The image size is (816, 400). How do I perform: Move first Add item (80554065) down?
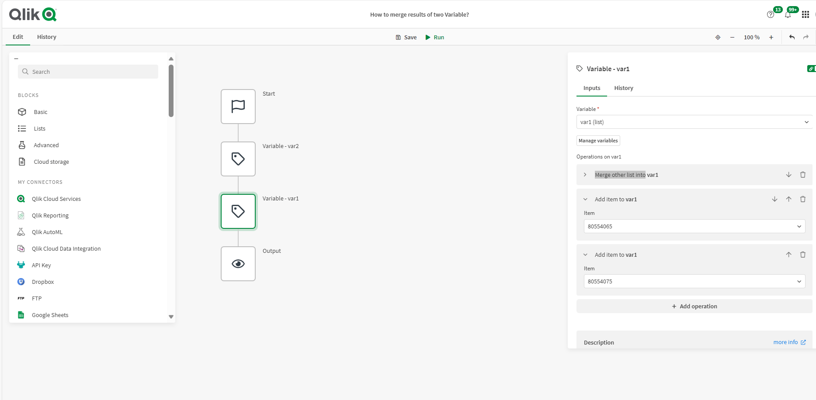click(x=774, y=199)
